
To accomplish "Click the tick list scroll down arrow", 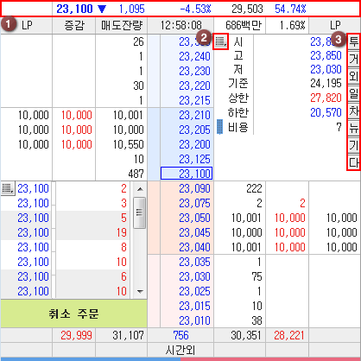I will [140, 292].
